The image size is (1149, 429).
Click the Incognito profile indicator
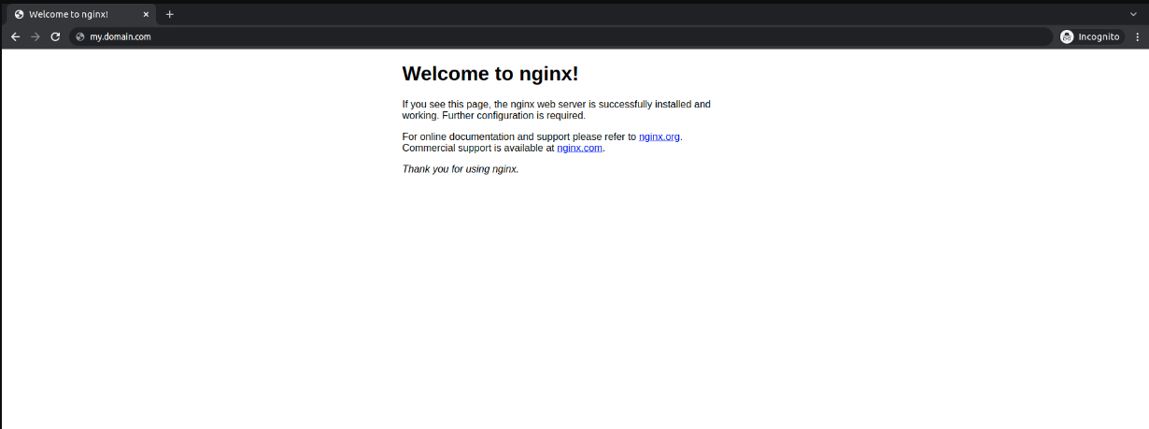click(1090, 36)
